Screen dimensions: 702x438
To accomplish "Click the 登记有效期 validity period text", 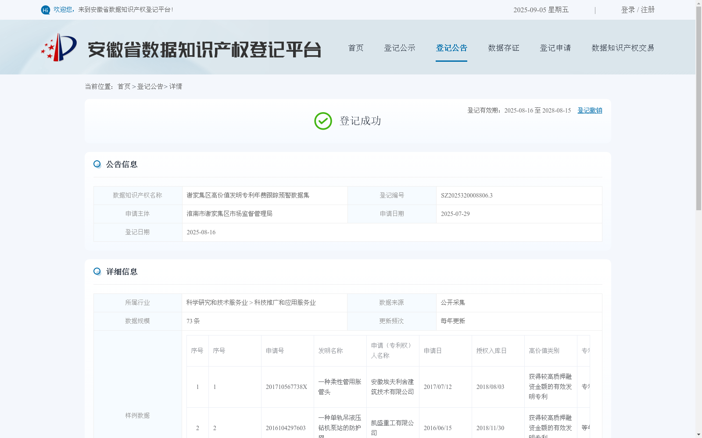I will click(x=519, y=110).
